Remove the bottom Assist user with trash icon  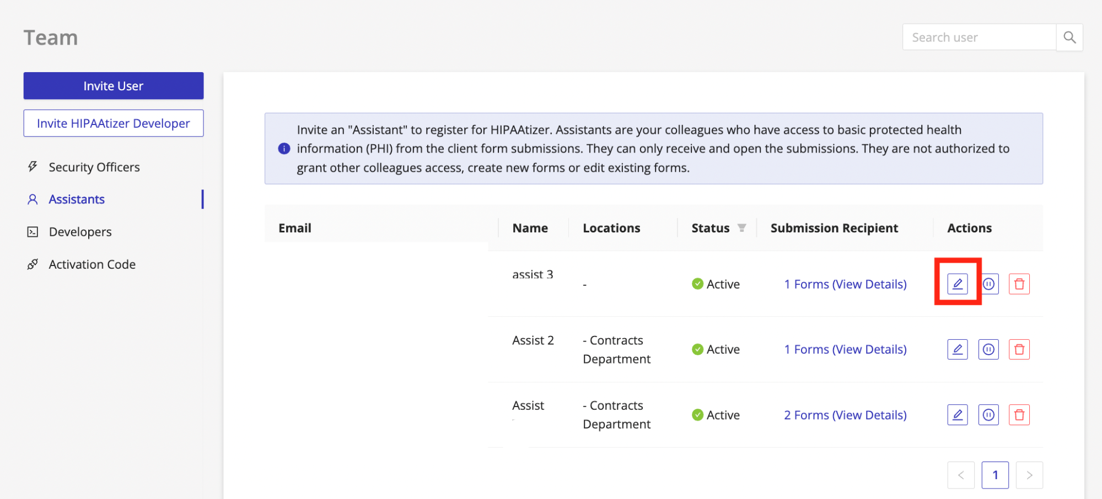point(1019,415)
